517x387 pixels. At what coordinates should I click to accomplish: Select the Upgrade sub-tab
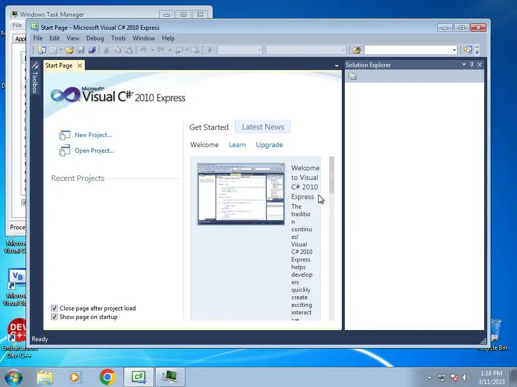[x=270, y=145]
